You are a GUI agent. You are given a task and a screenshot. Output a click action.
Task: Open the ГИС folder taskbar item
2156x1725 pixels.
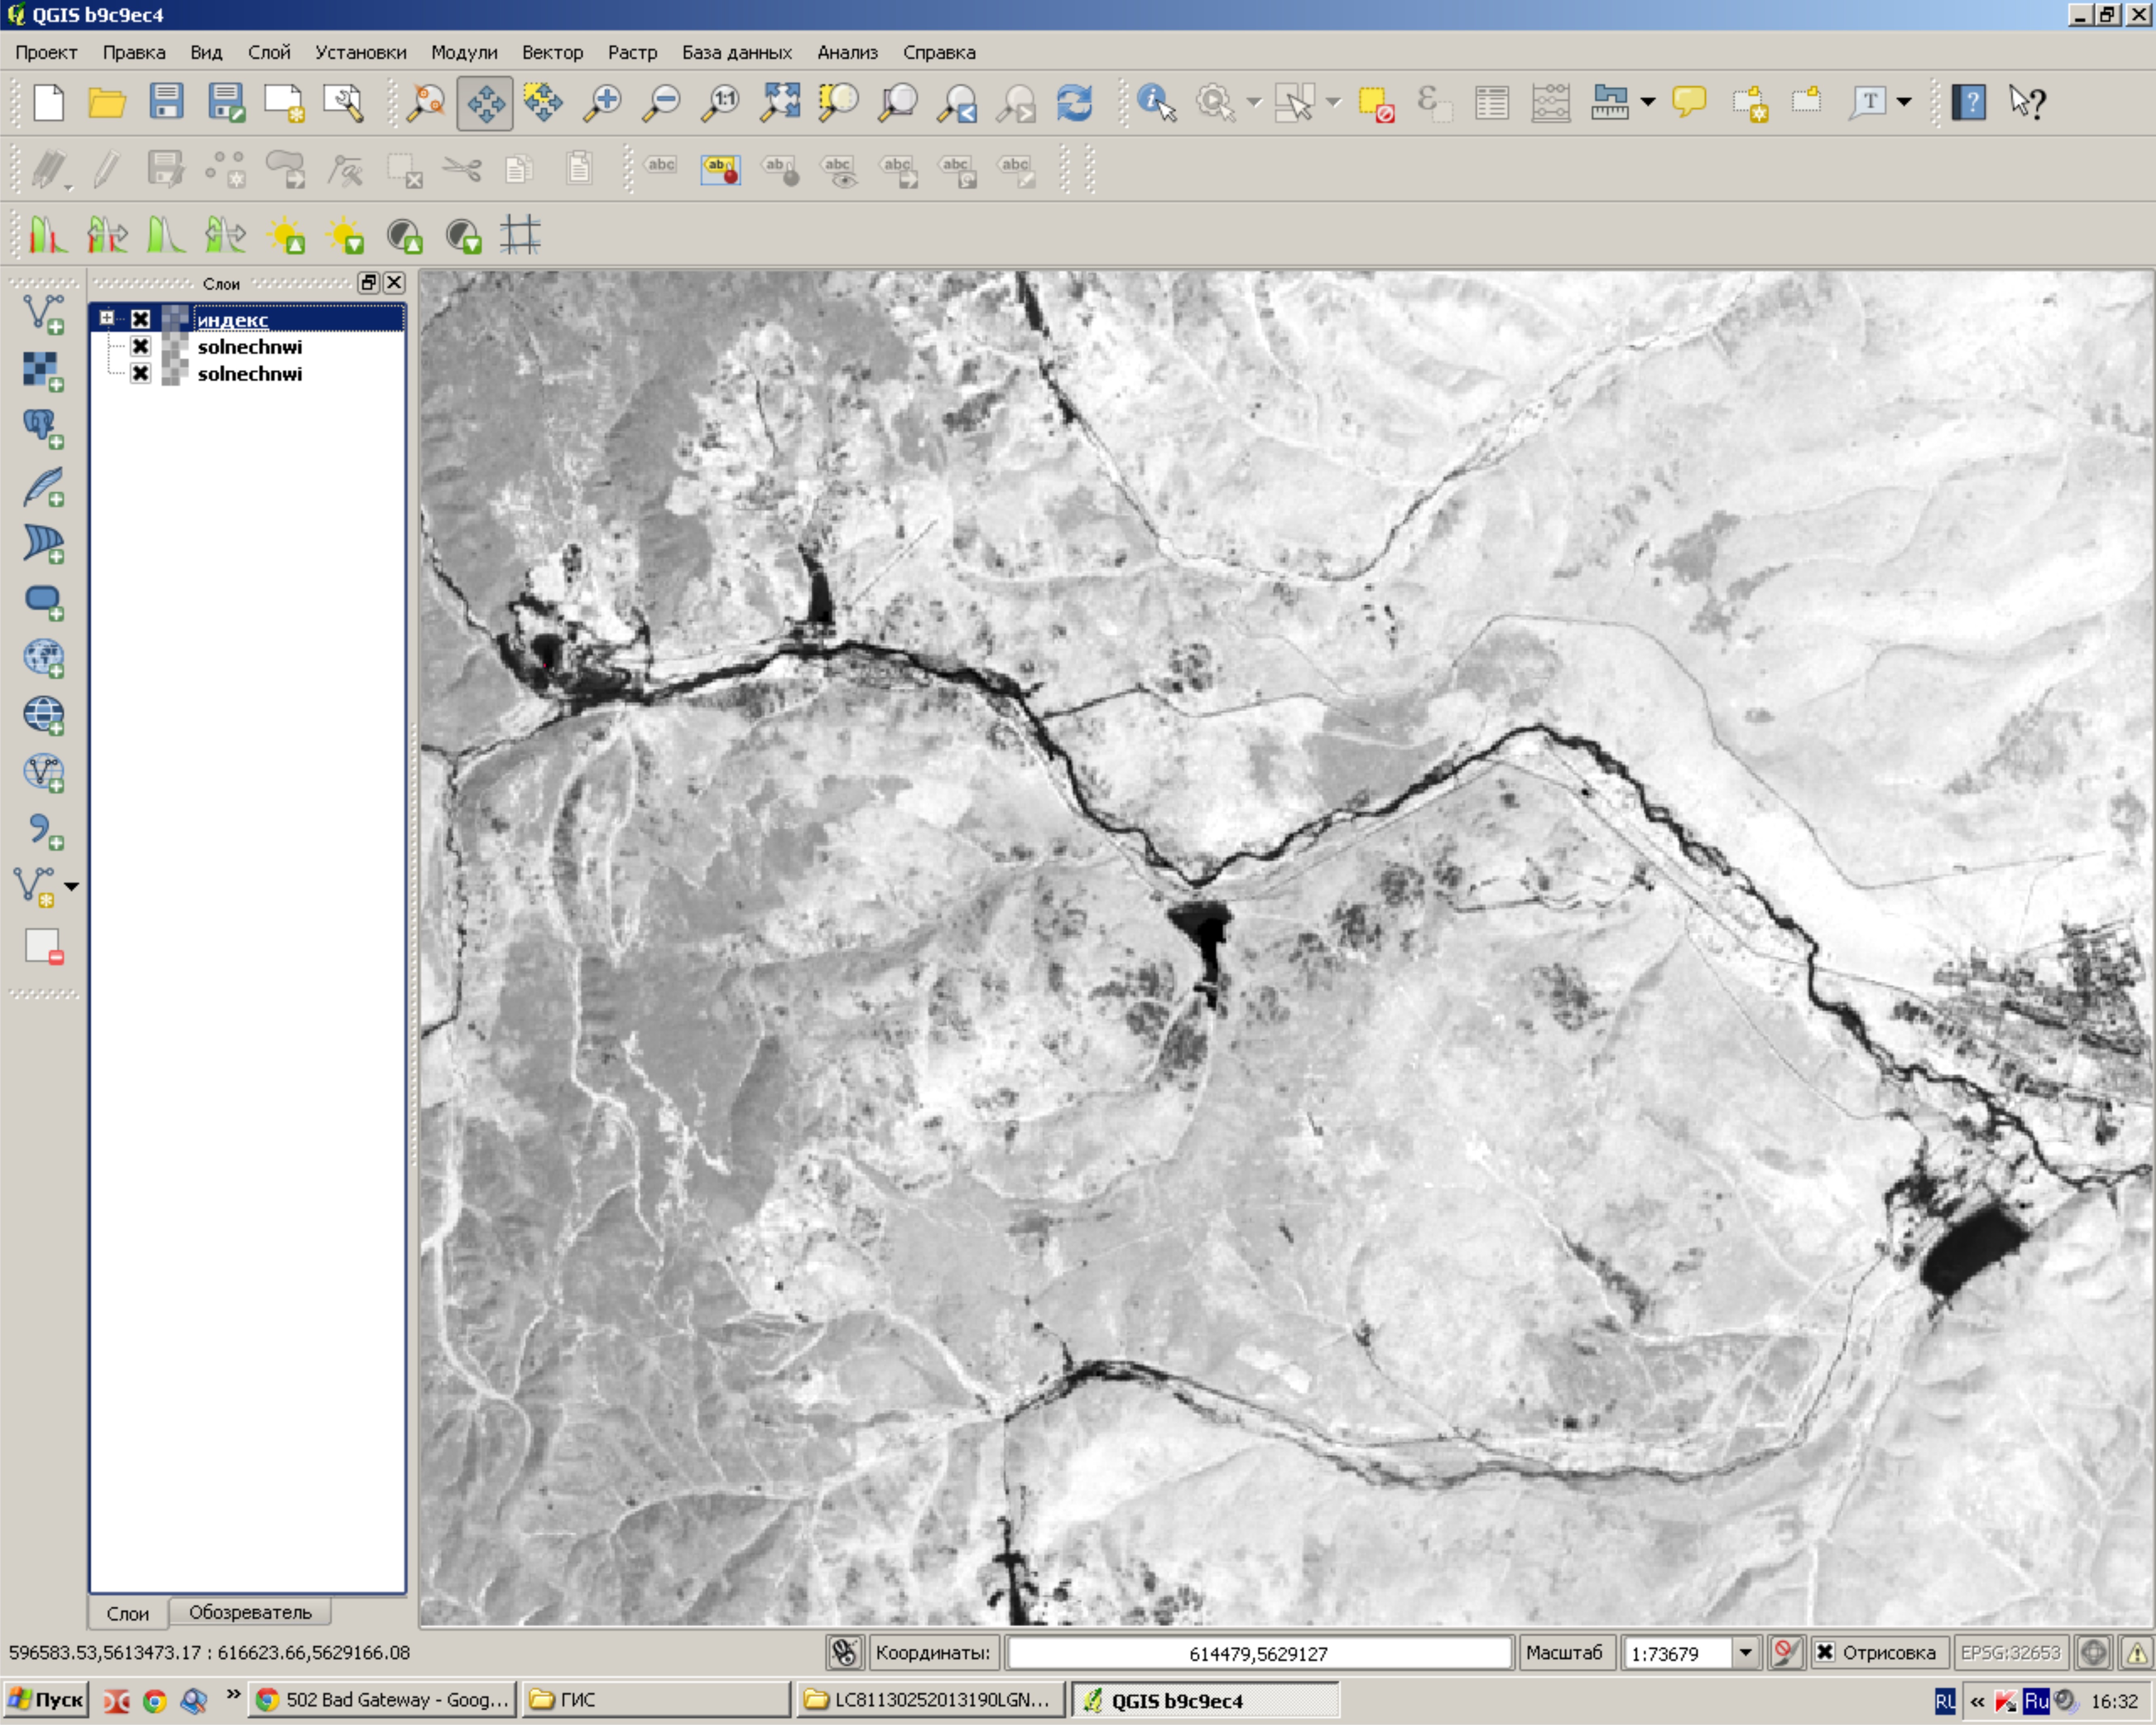coord(656,1699)
